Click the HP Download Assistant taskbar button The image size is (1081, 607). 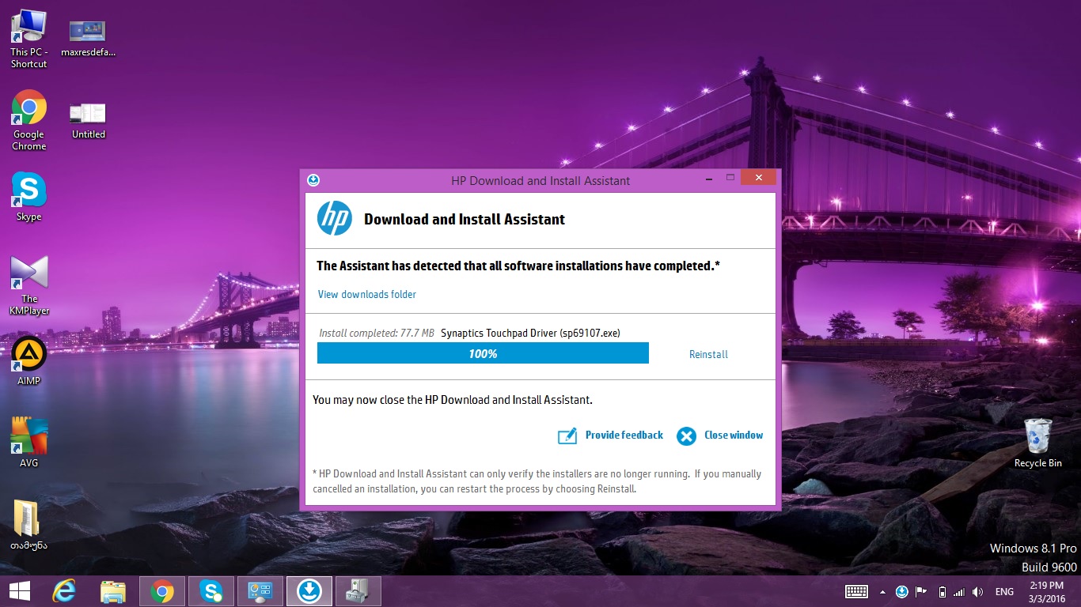tap(309, 591)
